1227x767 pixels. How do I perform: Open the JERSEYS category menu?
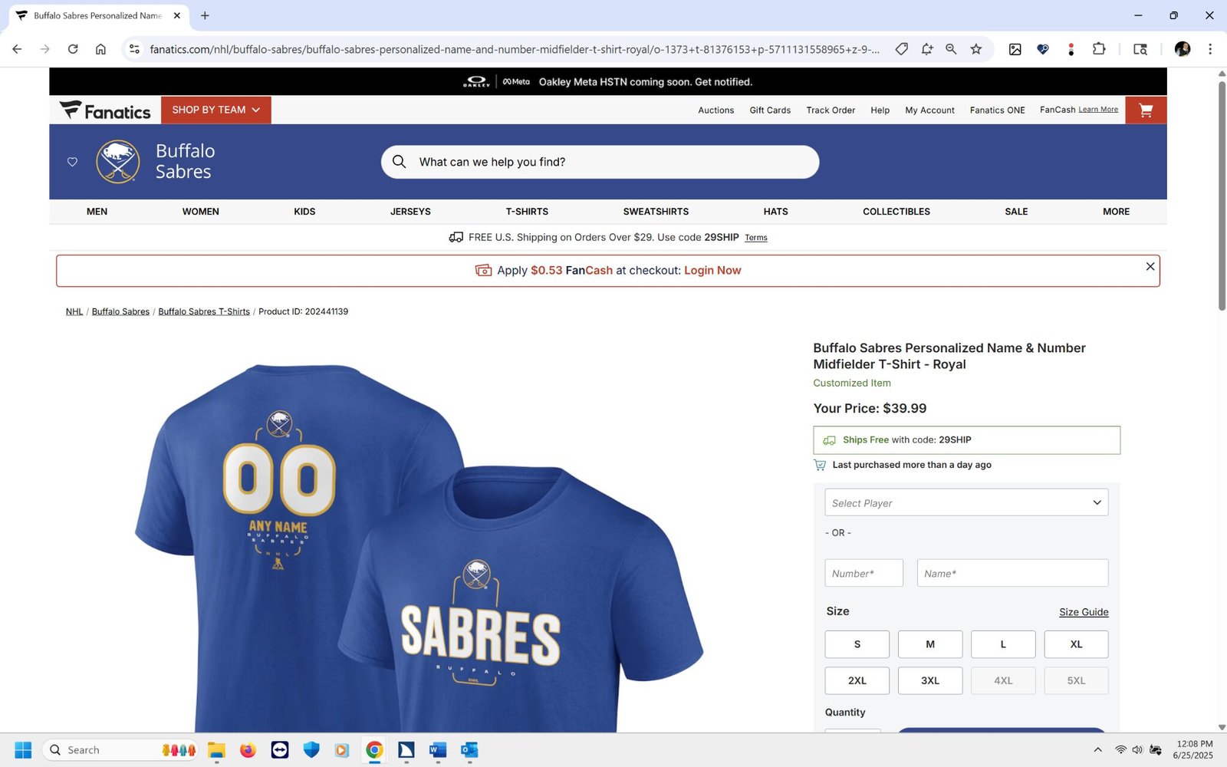(x=410, y=212)
